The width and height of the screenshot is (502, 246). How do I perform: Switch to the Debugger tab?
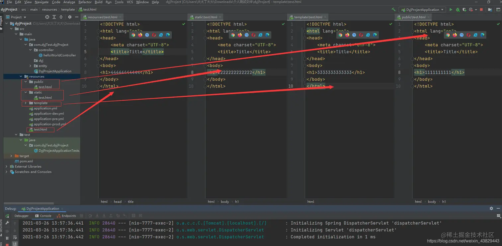[x=22, y=216]
